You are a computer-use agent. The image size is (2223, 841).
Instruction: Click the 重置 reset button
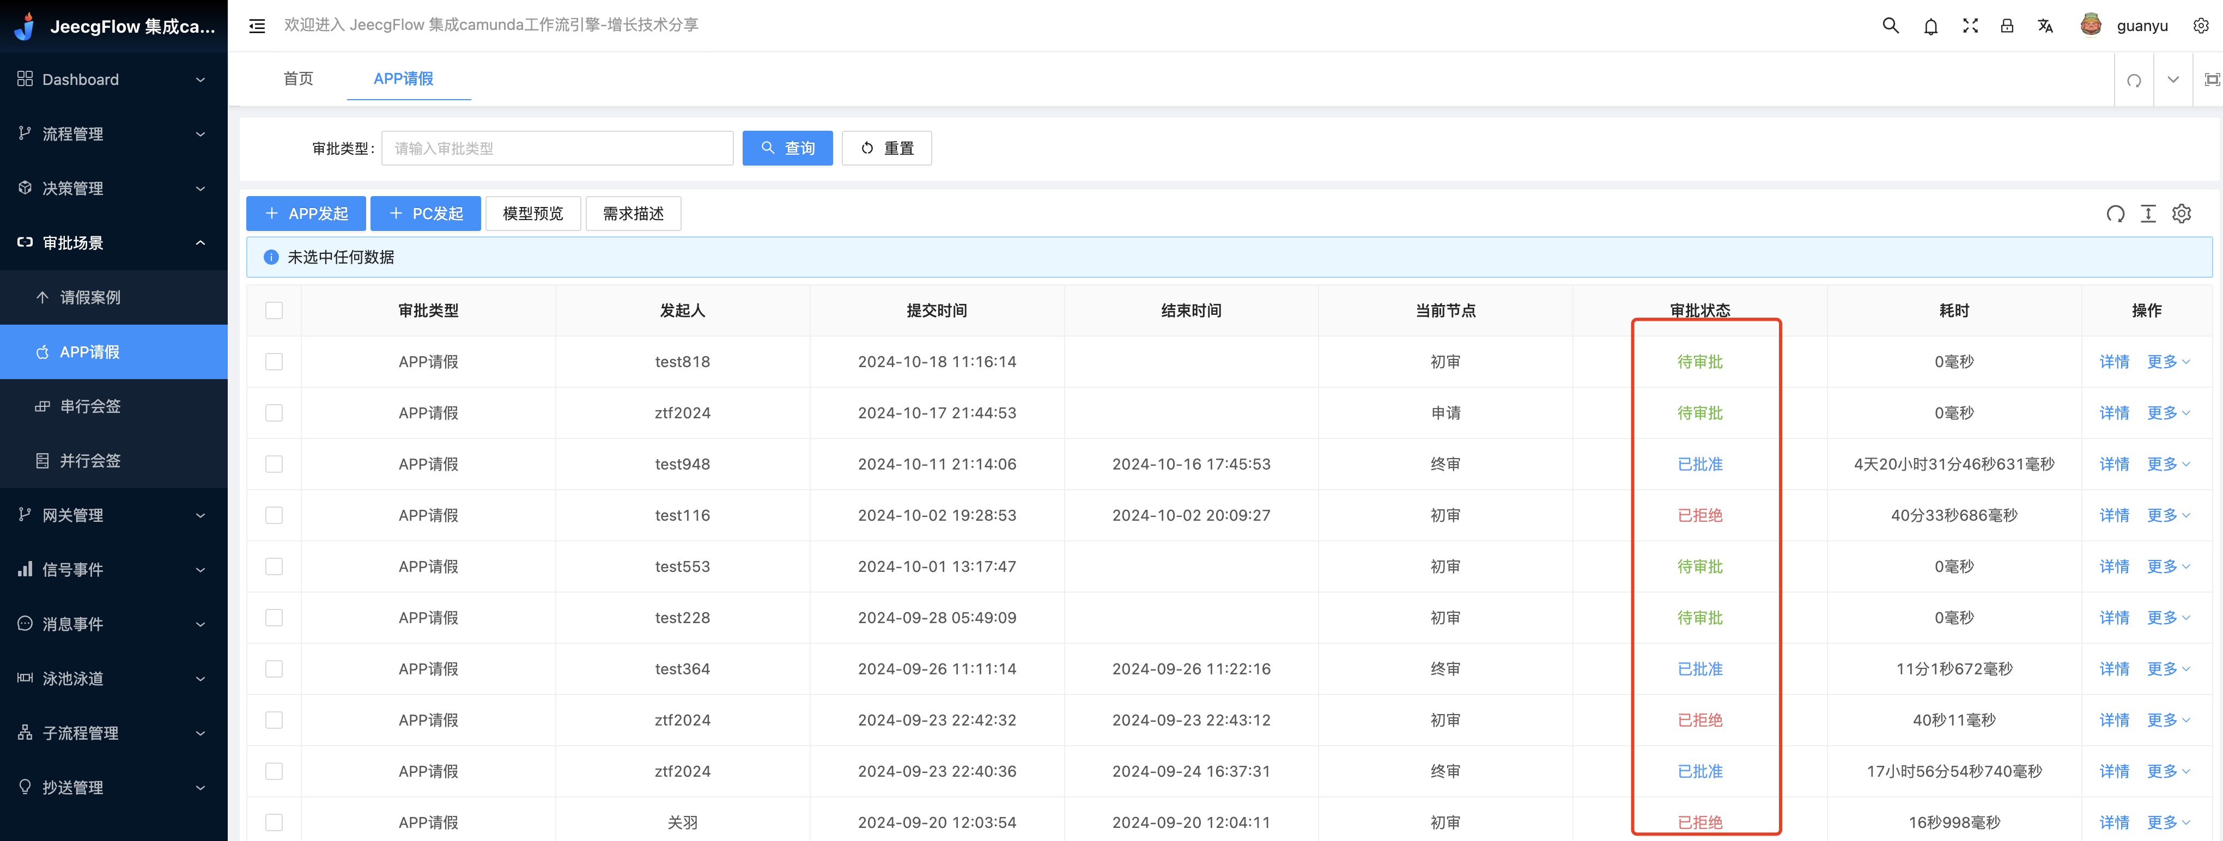click(x=886, y=148)
